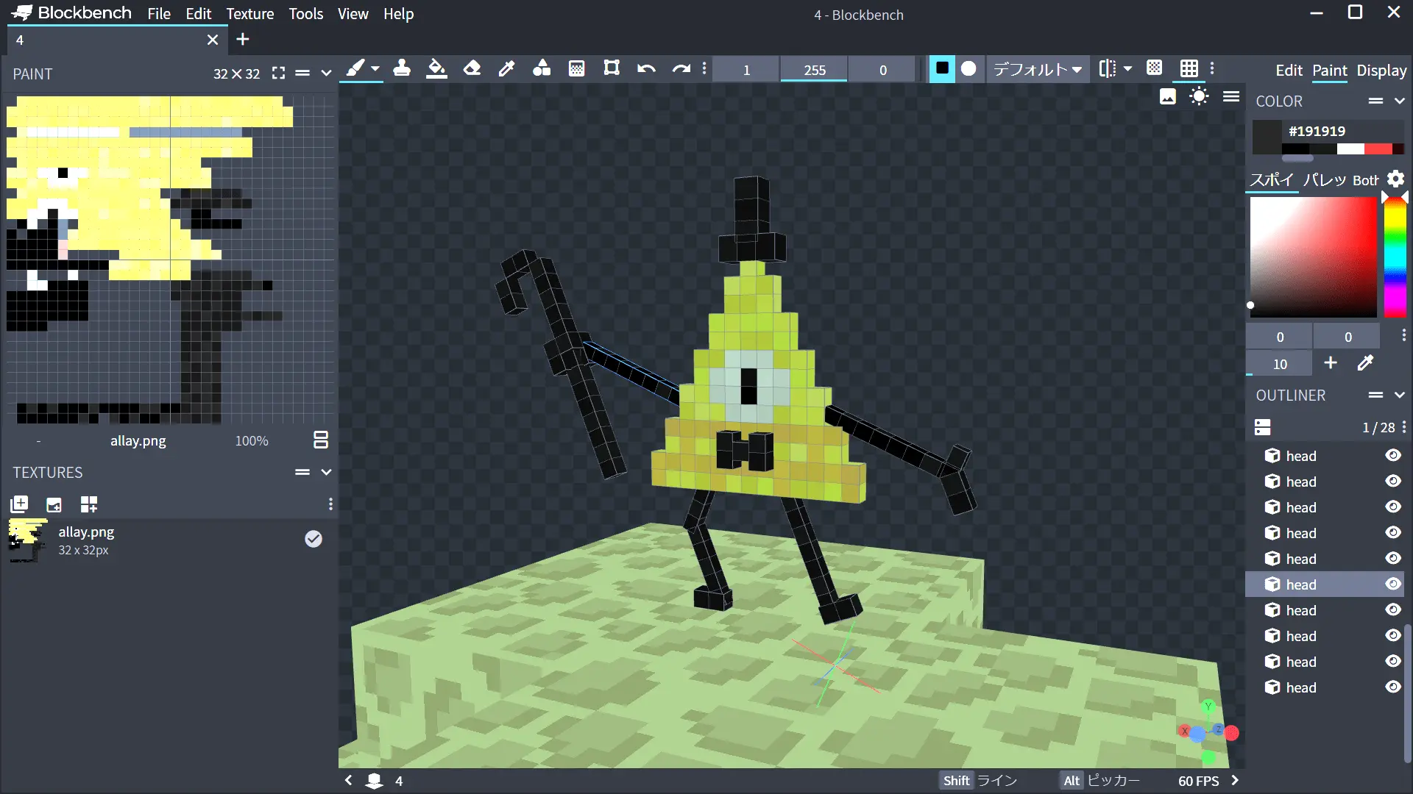The height and width of the screenshot is (794, 1413).
Task: Select the square brush shape toggle
Action: 941,69
